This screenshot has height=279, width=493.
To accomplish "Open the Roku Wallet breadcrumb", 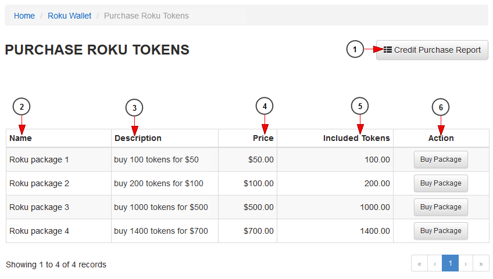I will point(70,16).
